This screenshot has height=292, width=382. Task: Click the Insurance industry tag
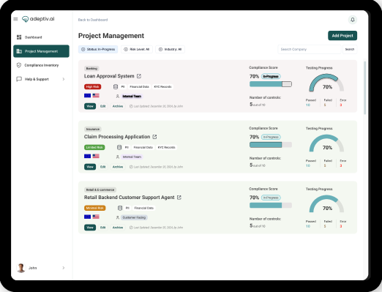click(93, 129)
